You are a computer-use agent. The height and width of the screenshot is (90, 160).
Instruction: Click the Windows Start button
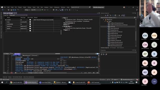point(2,82)
